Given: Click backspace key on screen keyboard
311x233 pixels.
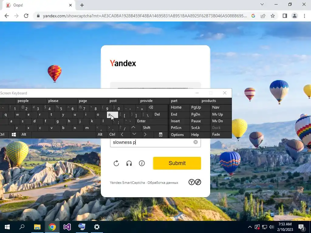Looking at the screenshot, I should (x=151, y=107).
